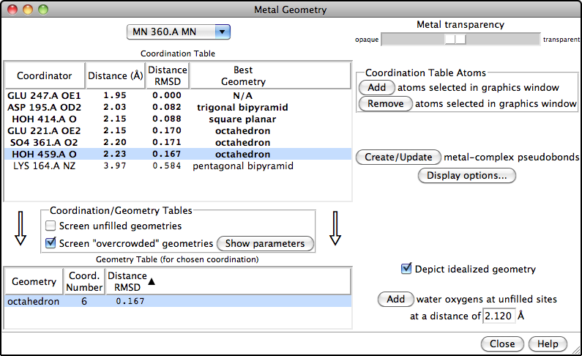Enable Screen unfilled geometries checkbox
Screen dimensions: 582x356
coord(51,226)
